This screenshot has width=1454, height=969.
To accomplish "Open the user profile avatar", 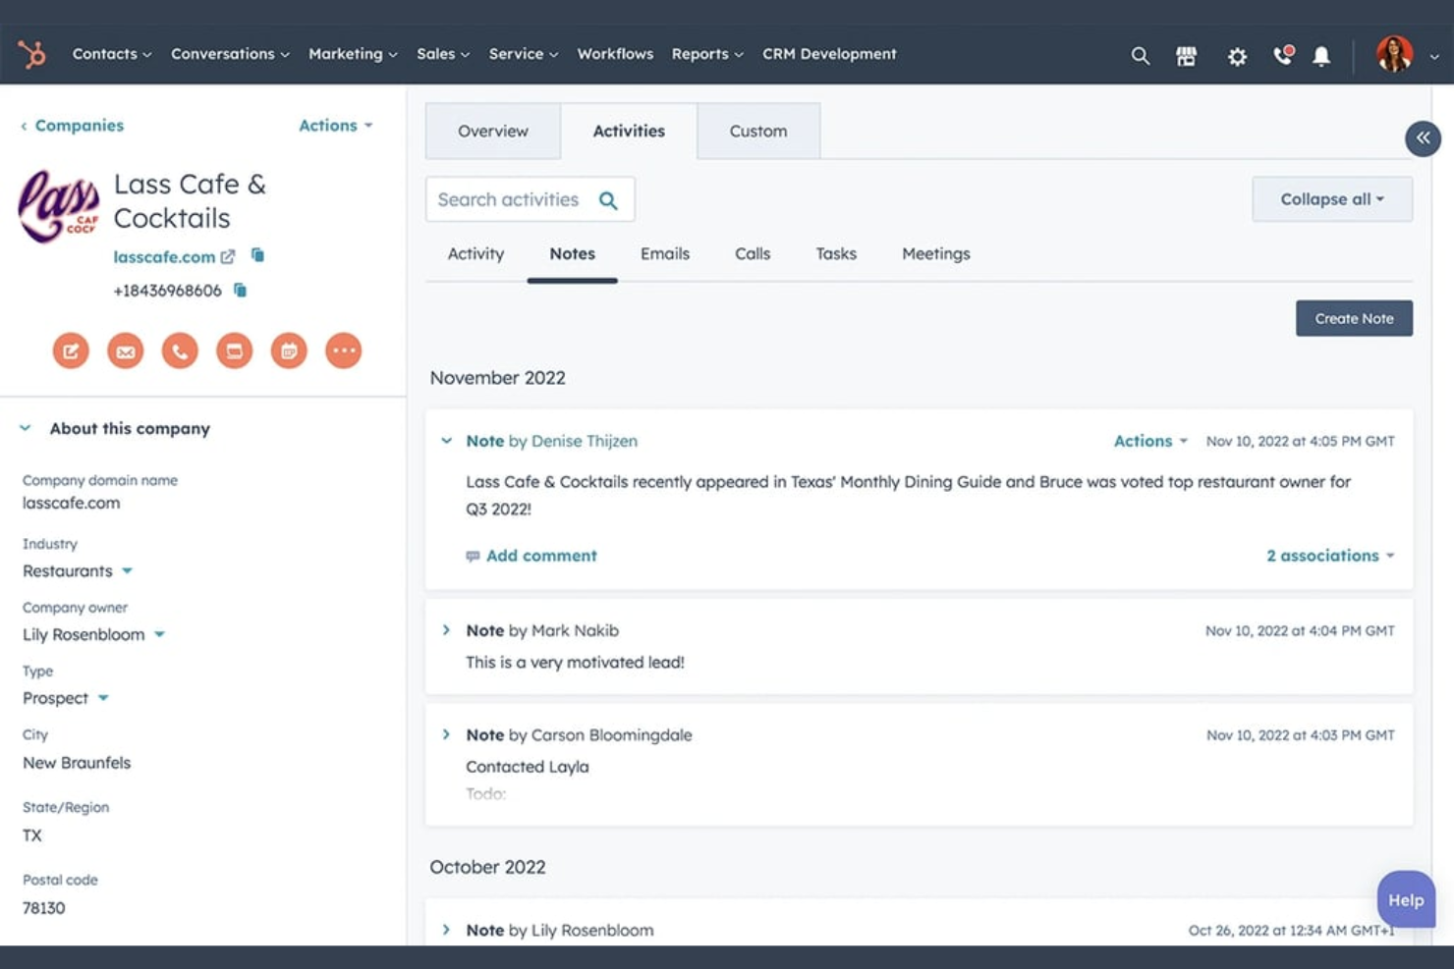I will (x=1394, y=54).
